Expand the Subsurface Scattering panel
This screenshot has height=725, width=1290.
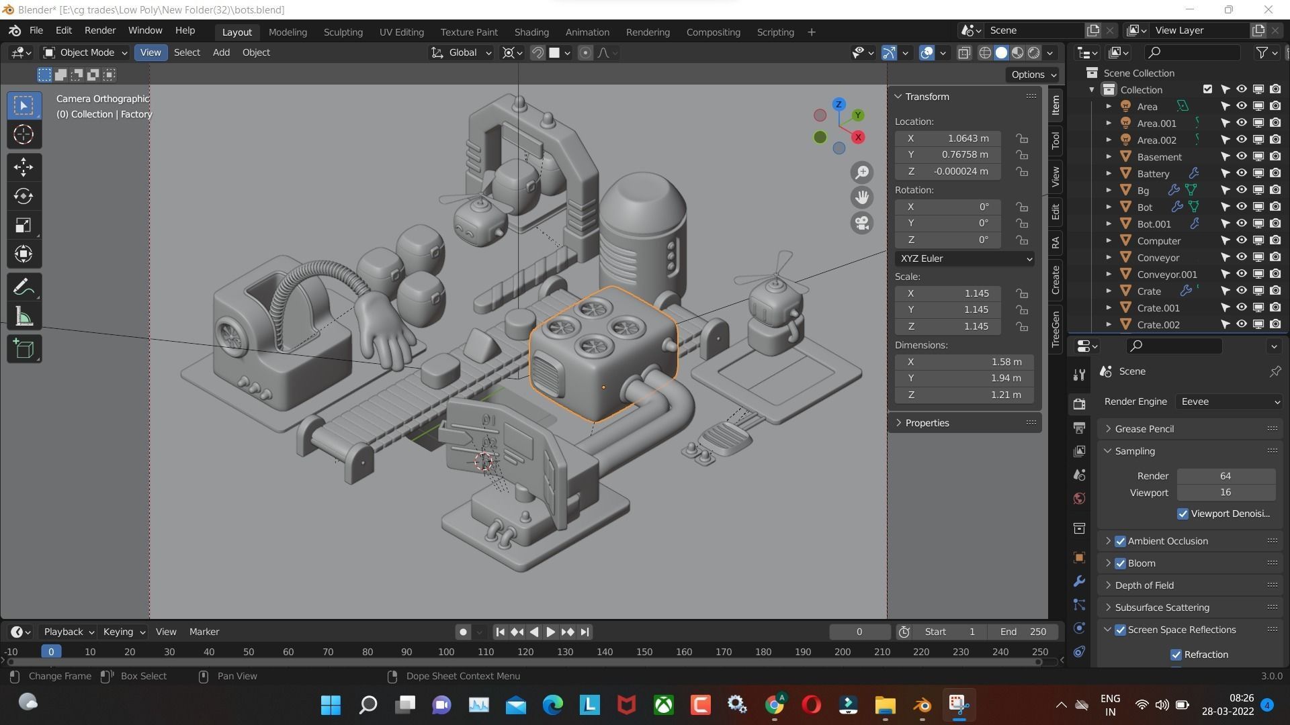tap(1189, 608)
